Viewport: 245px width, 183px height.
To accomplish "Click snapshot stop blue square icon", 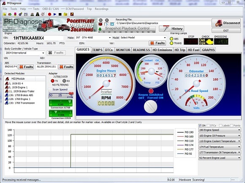I will pyautogui.click(x=112, y=24).
